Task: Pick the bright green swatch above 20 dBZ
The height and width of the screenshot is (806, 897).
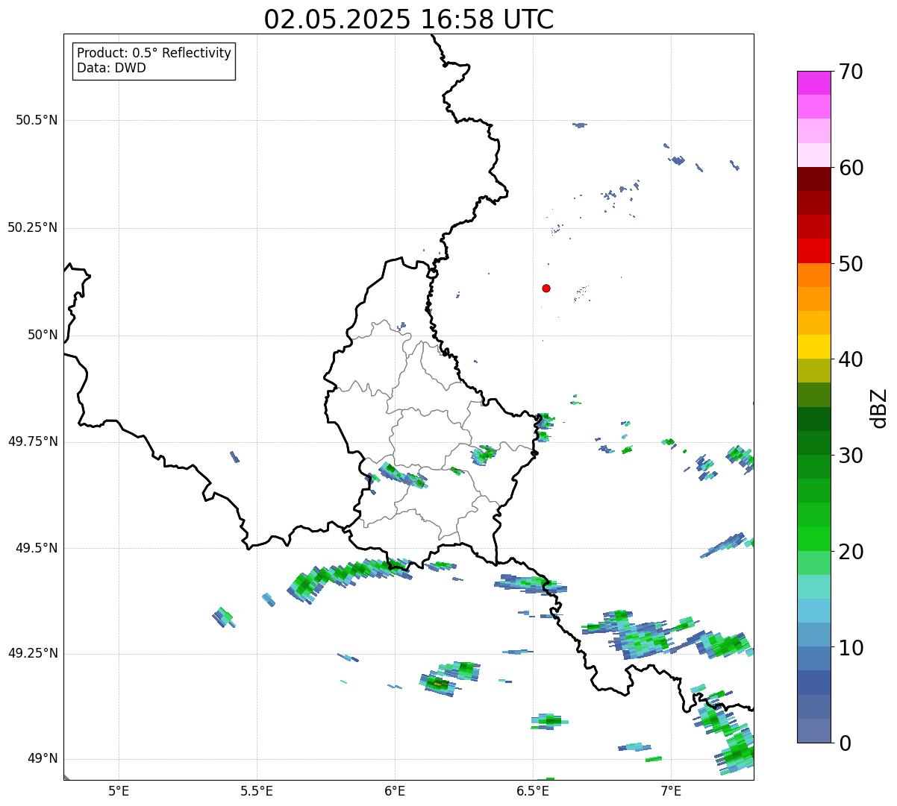Action: point(813,538)
